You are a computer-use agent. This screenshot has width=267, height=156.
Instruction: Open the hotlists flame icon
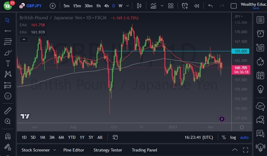click(x=260, y=62)
